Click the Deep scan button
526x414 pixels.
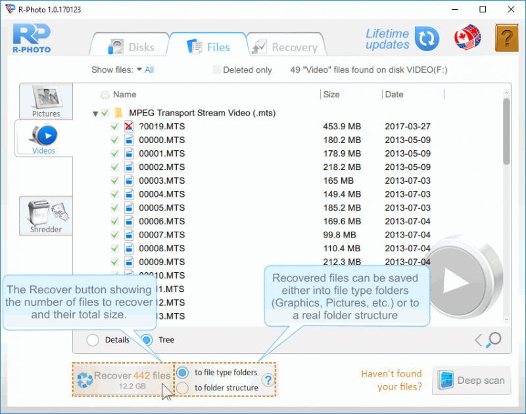471,380
